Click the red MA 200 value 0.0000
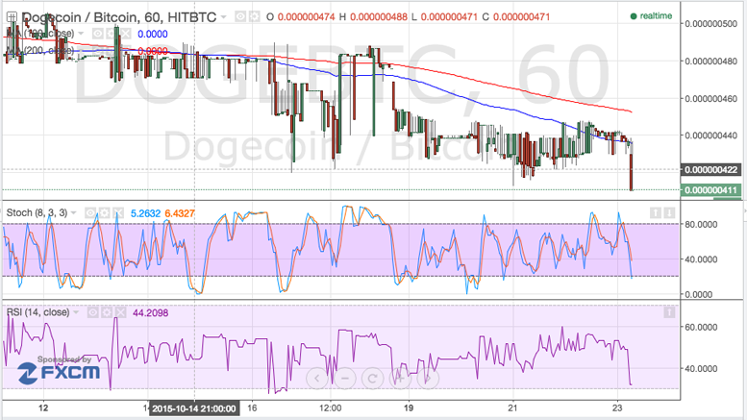Image resolution: width=747 pixels, height=420 pixels. (x=153, y=51)
